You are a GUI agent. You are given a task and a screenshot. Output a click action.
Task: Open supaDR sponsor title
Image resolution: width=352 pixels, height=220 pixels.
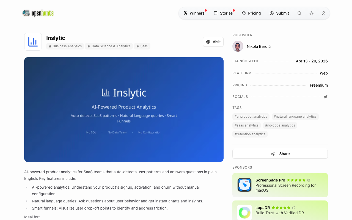[x=263, y=208]
